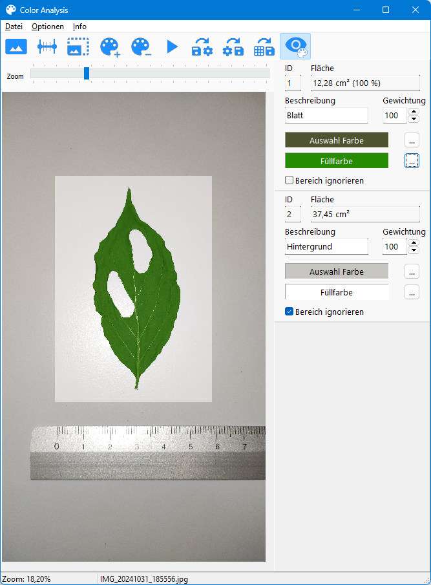Start the analysis with the play button
This screenshot has height=585, width=431.
[x=172, y=47]
